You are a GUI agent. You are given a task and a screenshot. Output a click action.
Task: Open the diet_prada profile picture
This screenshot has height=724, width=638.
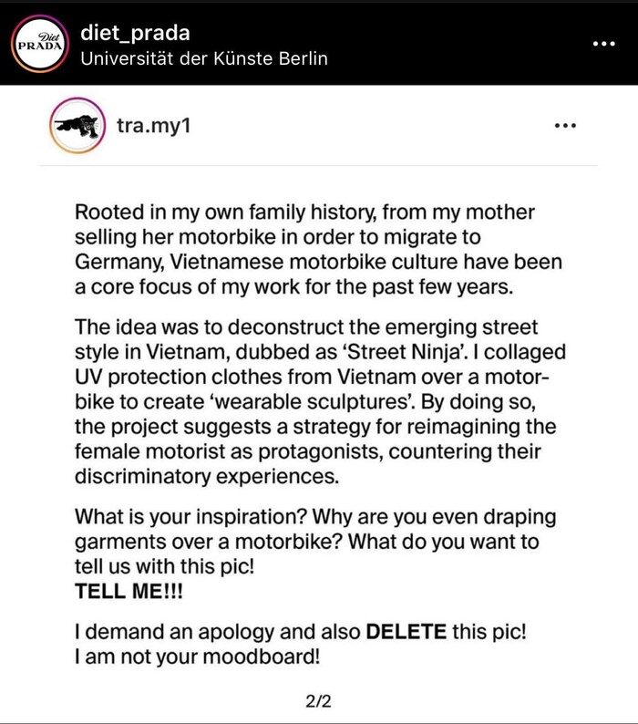click(x=40, y=44)
